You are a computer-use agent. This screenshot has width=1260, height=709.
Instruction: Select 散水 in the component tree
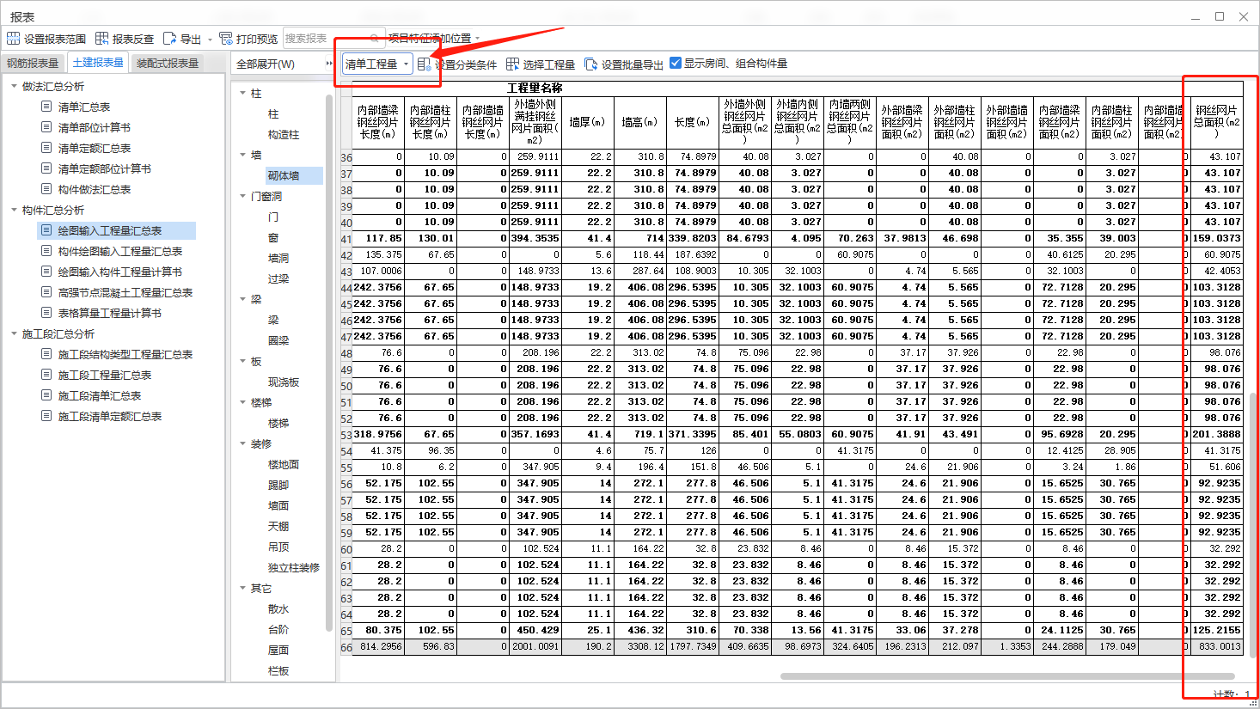tap(278, 608)
